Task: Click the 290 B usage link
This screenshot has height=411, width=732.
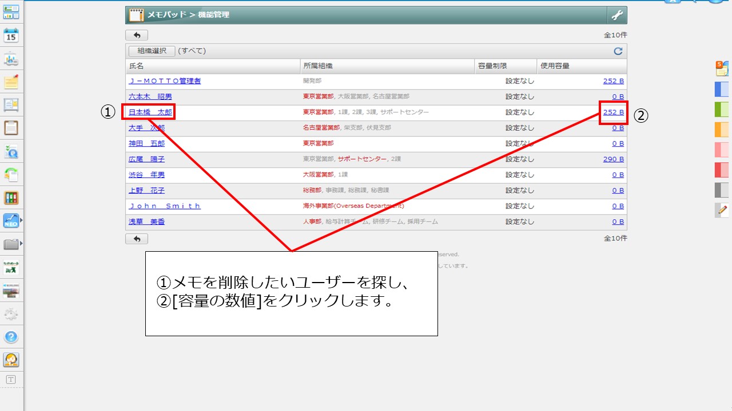Action: click(x=613, y=159)
